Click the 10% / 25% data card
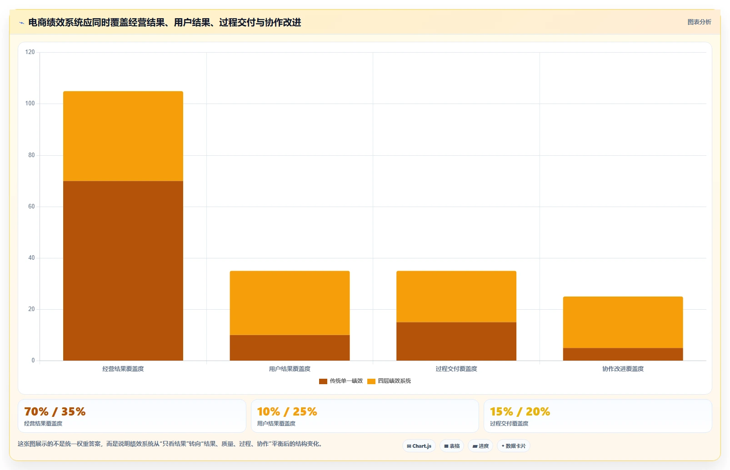The height and width of the screenshot is (470, 730). (365, 416)
